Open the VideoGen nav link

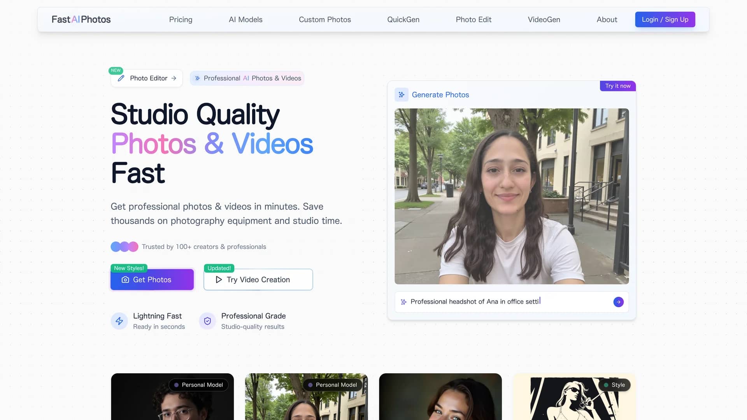click(x=544, y=19)
